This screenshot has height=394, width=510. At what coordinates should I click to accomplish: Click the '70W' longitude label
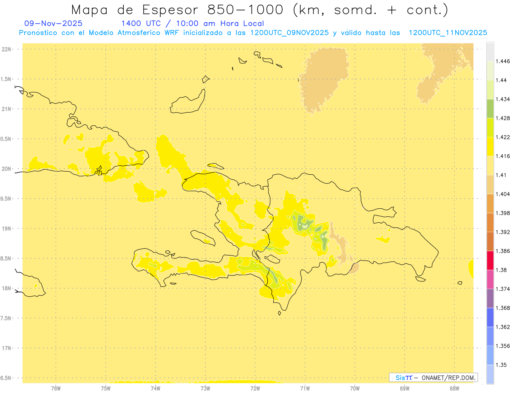click(355, 388)
